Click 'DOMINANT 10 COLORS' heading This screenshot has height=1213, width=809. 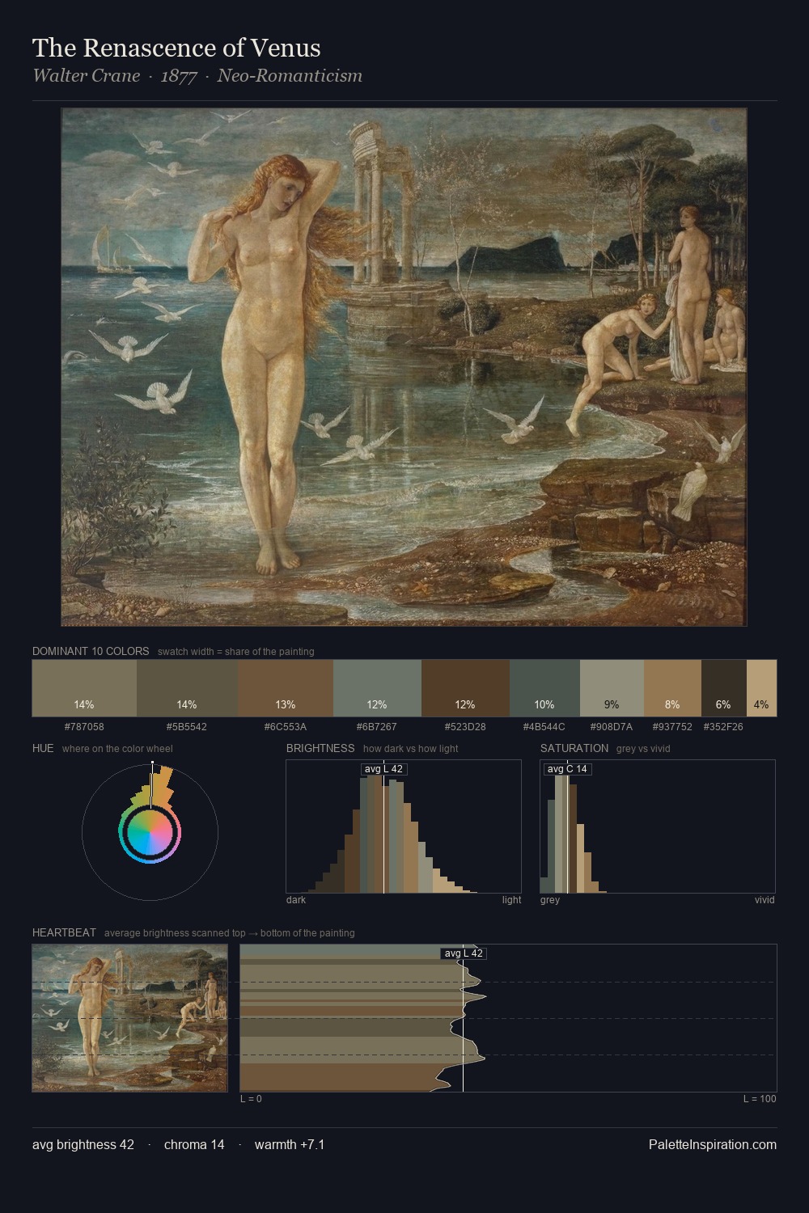[91, 651]
